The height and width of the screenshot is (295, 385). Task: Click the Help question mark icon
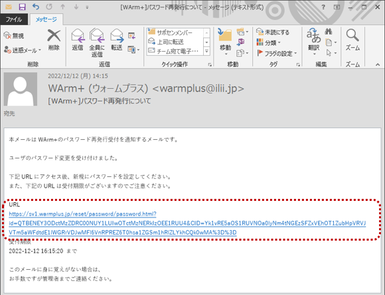(x=323, y=7)
